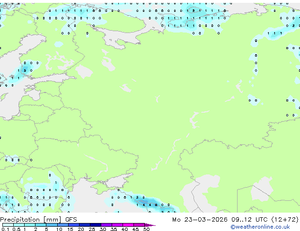Click the 0.5–1 mm legend color swatch
This screenshot has height=231, width=300.
coord(19,225)
